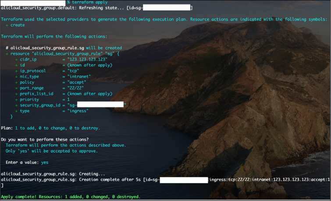Select the port_range value "22/22"
The height and width of the screenshot is (201, 331).
72,88
